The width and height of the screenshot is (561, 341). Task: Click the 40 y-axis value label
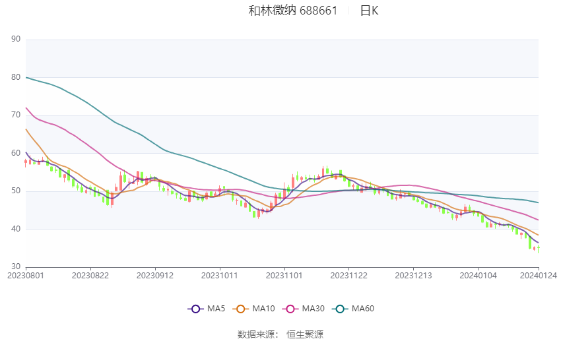point(16,229)
